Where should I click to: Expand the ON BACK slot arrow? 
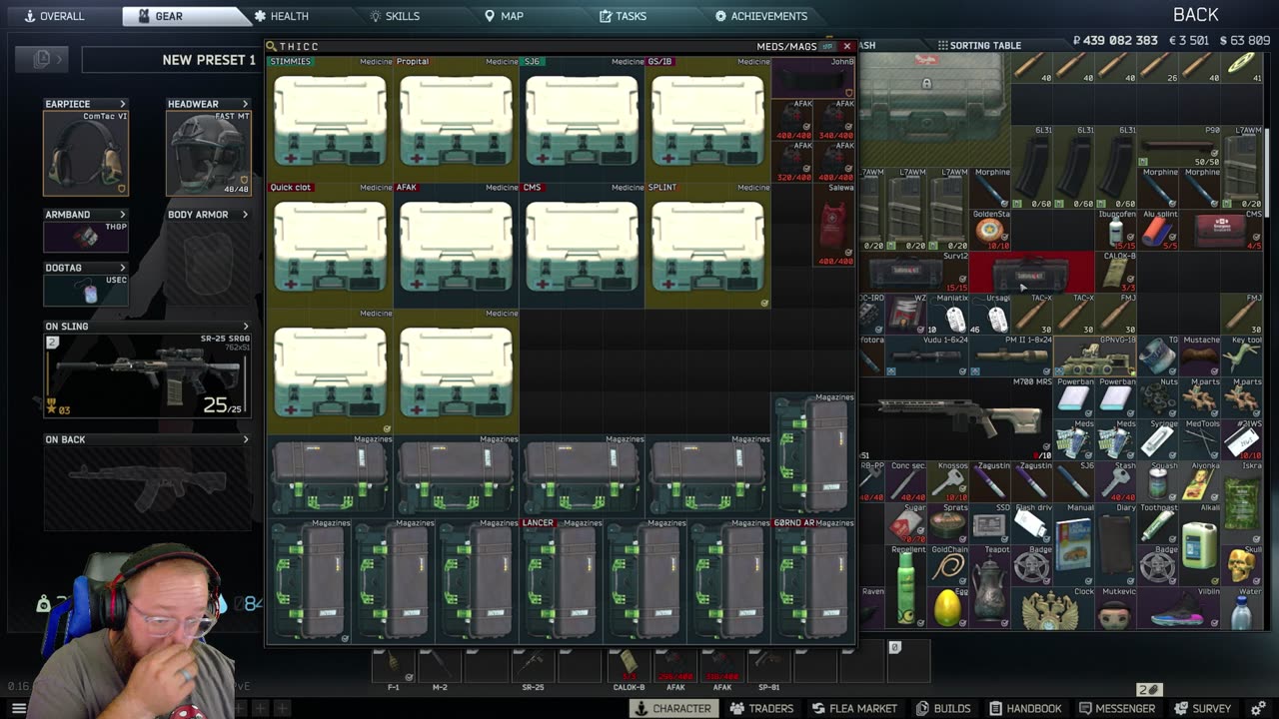[x=245, y=439]
